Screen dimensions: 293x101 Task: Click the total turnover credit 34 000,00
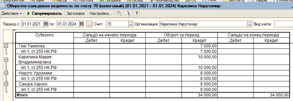(x=207, y=95)
